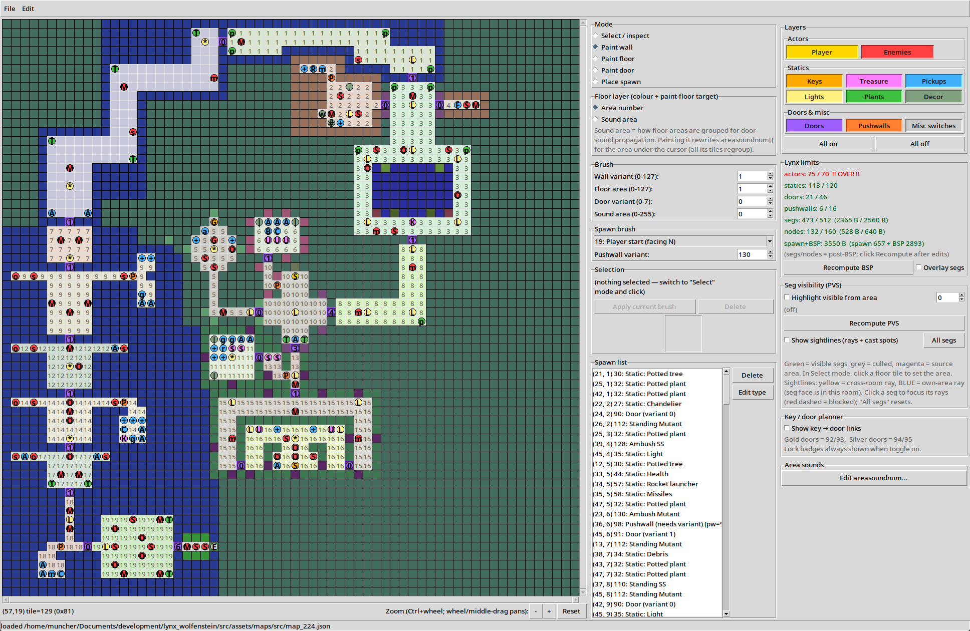Screen dimensions: 970x631
Task: Select Paint wall mode
Action: pos(613,47)
